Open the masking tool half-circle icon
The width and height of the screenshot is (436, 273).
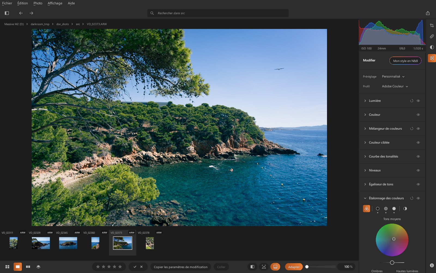[x=432, y=47]
